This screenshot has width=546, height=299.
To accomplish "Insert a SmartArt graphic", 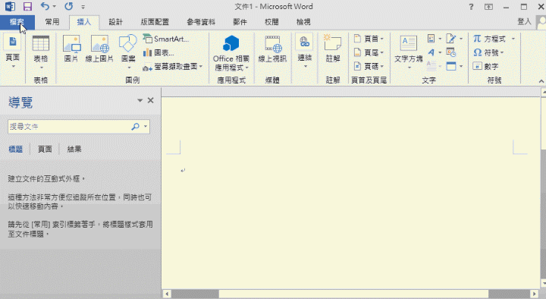I will click(166, 39).
